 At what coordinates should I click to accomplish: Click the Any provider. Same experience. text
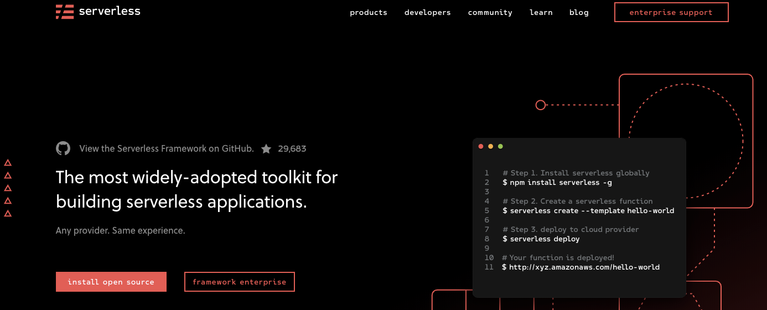[x=121, y=230]
